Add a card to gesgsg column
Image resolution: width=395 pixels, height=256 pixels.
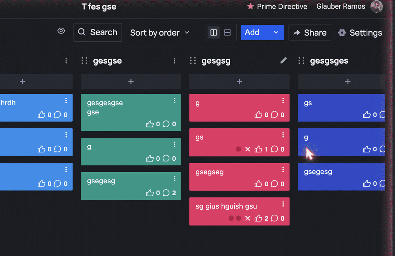pos(239,82)
